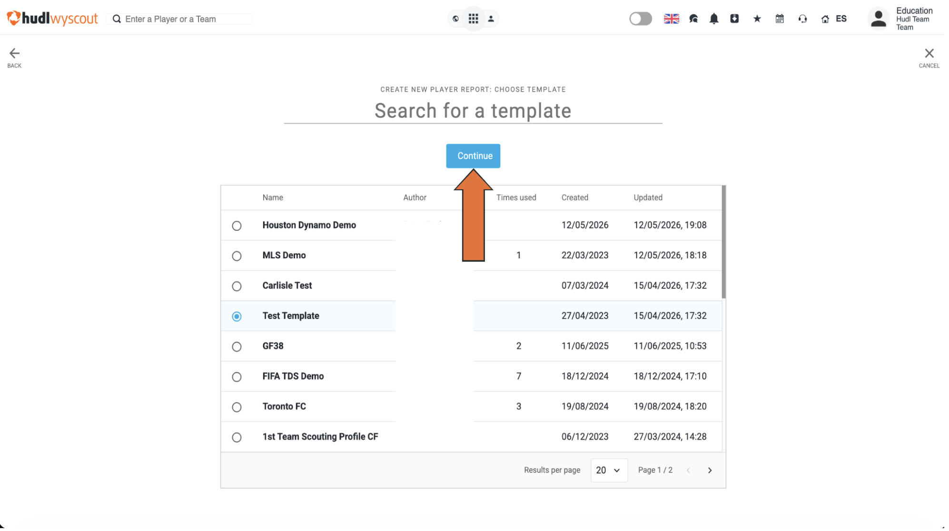Viewport: 949px width, 531px height.
Task: Open the chat messages icon
Action: pos(693,19)
